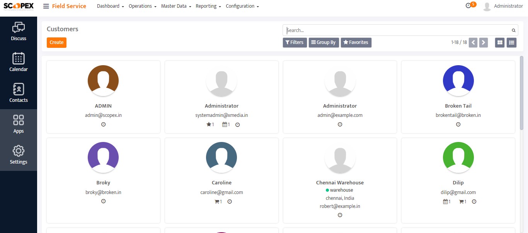Screen dimensions: 528x233
Task: Open the Master Data menu
Action: (176, 6)
